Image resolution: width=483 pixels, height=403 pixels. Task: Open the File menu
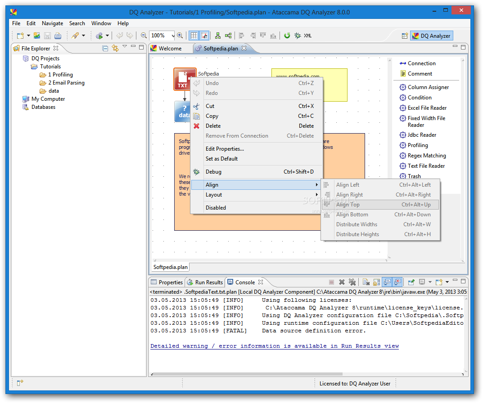pyautogui.click(x=16, y=23)
